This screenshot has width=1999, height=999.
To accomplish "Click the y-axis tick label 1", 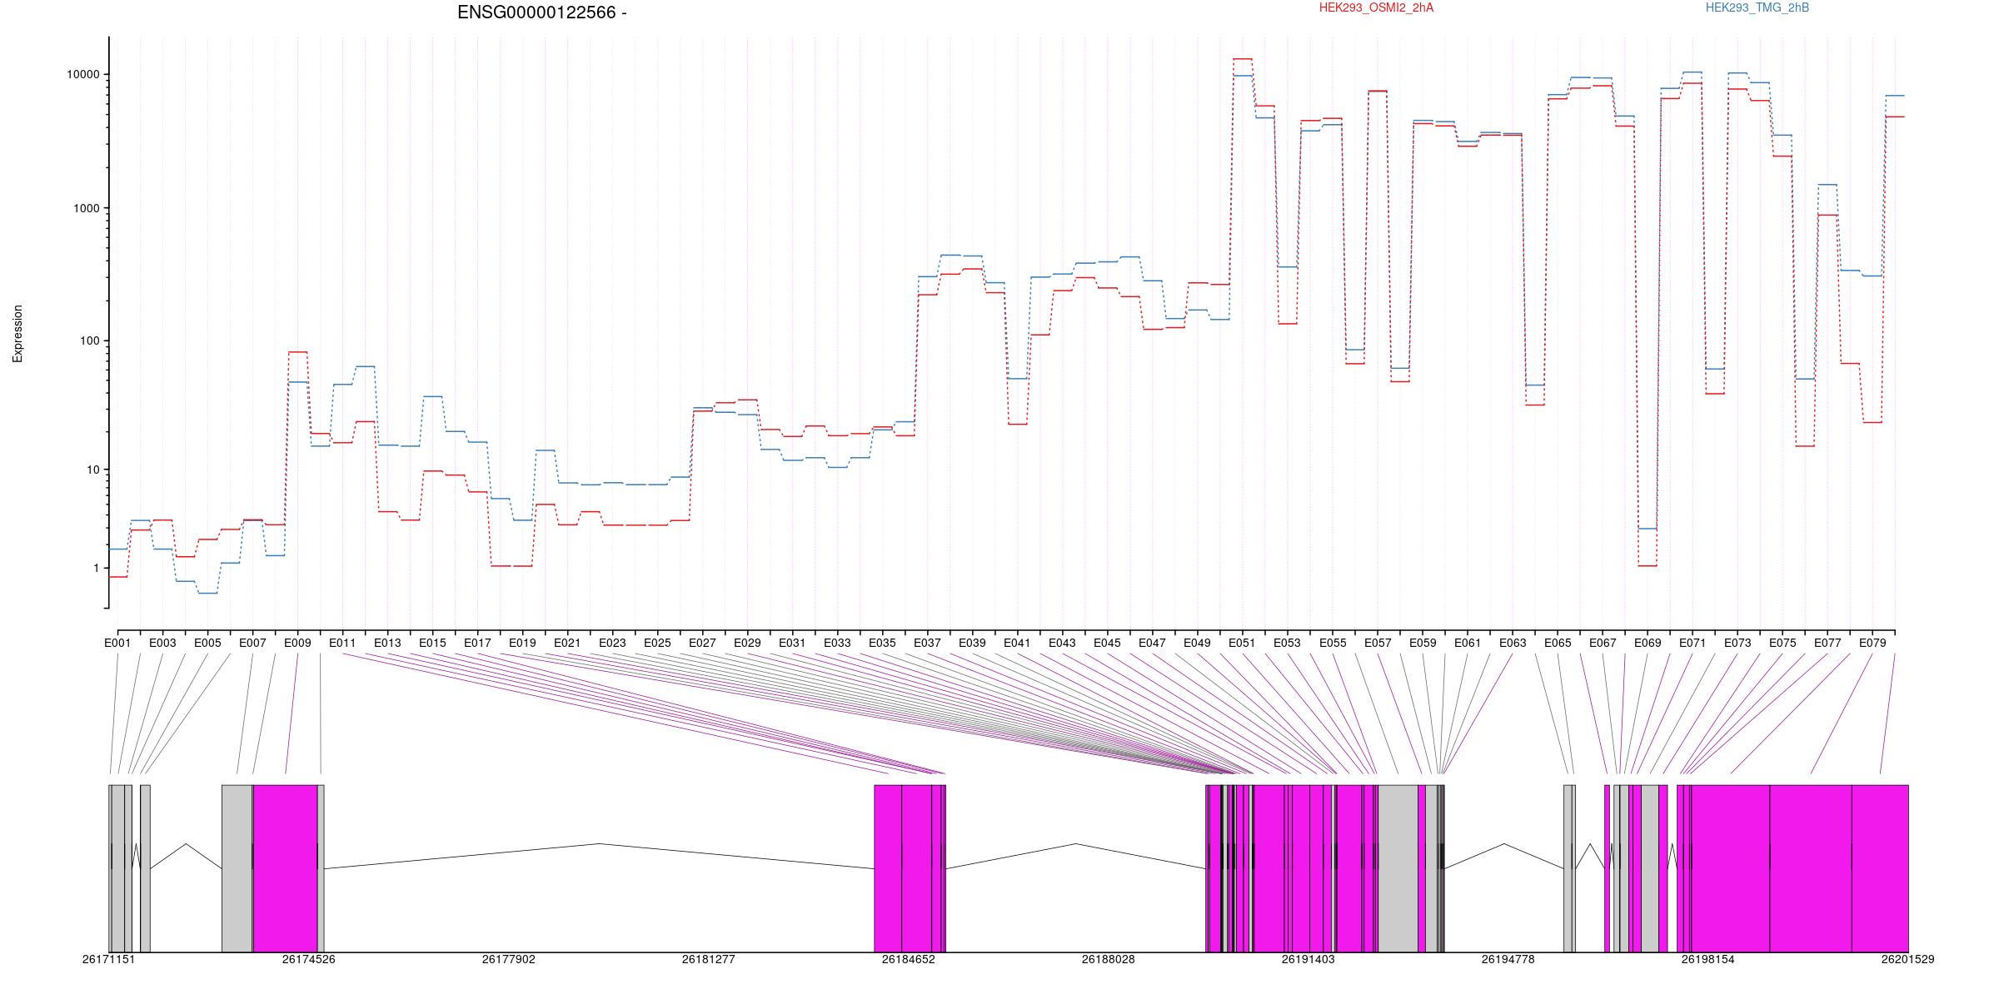I will pyautogui.click(x=97, y=569).
